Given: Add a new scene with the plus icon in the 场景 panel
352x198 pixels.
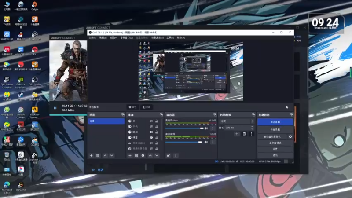Looking at the screenshot, I should pyautogui.click(x=91, y=155).
